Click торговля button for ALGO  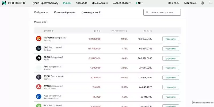coord(171,58)
